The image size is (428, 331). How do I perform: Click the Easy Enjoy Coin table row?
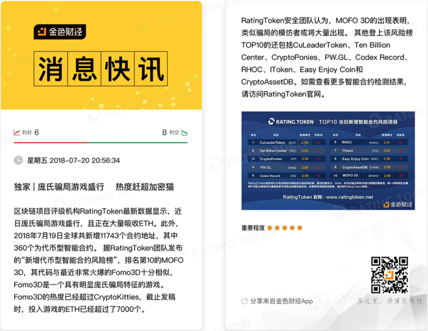coord(369,159)
